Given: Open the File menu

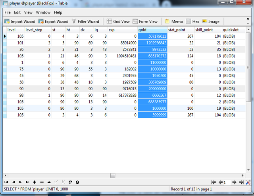Looking at the screenshot, I should point(8,12).
